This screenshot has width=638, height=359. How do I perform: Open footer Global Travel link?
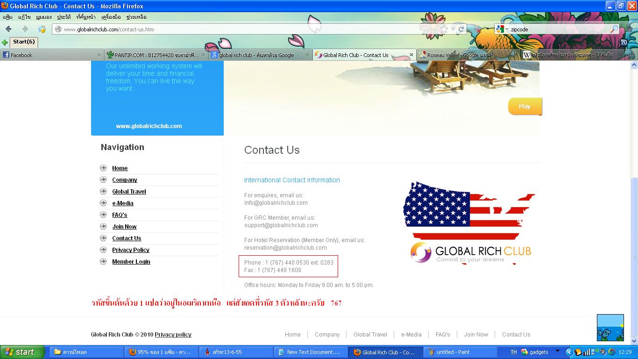click(370, 335)
